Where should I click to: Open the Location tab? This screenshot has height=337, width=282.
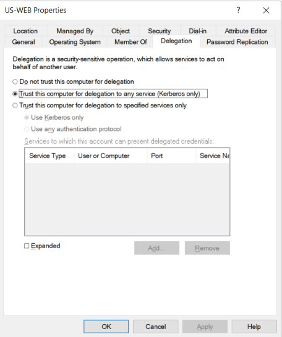(25, 31)
